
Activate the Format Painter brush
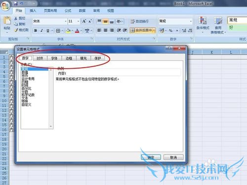coord(16,30)
